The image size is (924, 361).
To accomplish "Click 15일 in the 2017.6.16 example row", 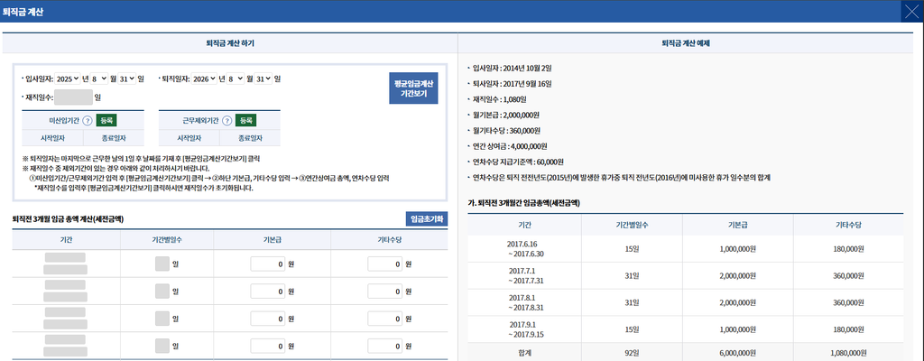I will click(632, 249).
